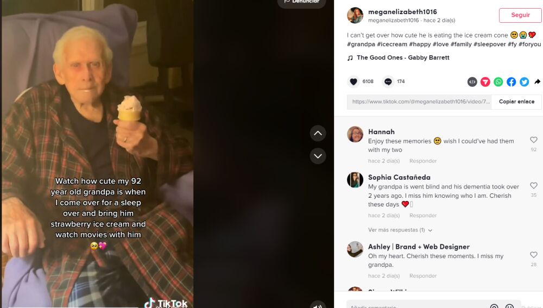Open the #grandpa hashtag
The width and height of the screenshot is (543, 308).
point(361,45)
